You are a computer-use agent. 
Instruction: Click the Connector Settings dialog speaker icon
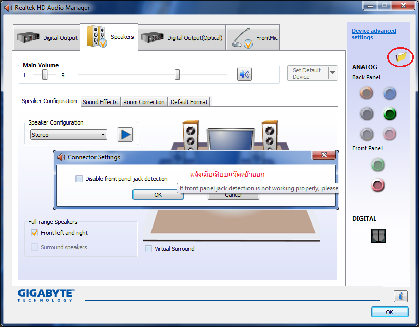61,157
